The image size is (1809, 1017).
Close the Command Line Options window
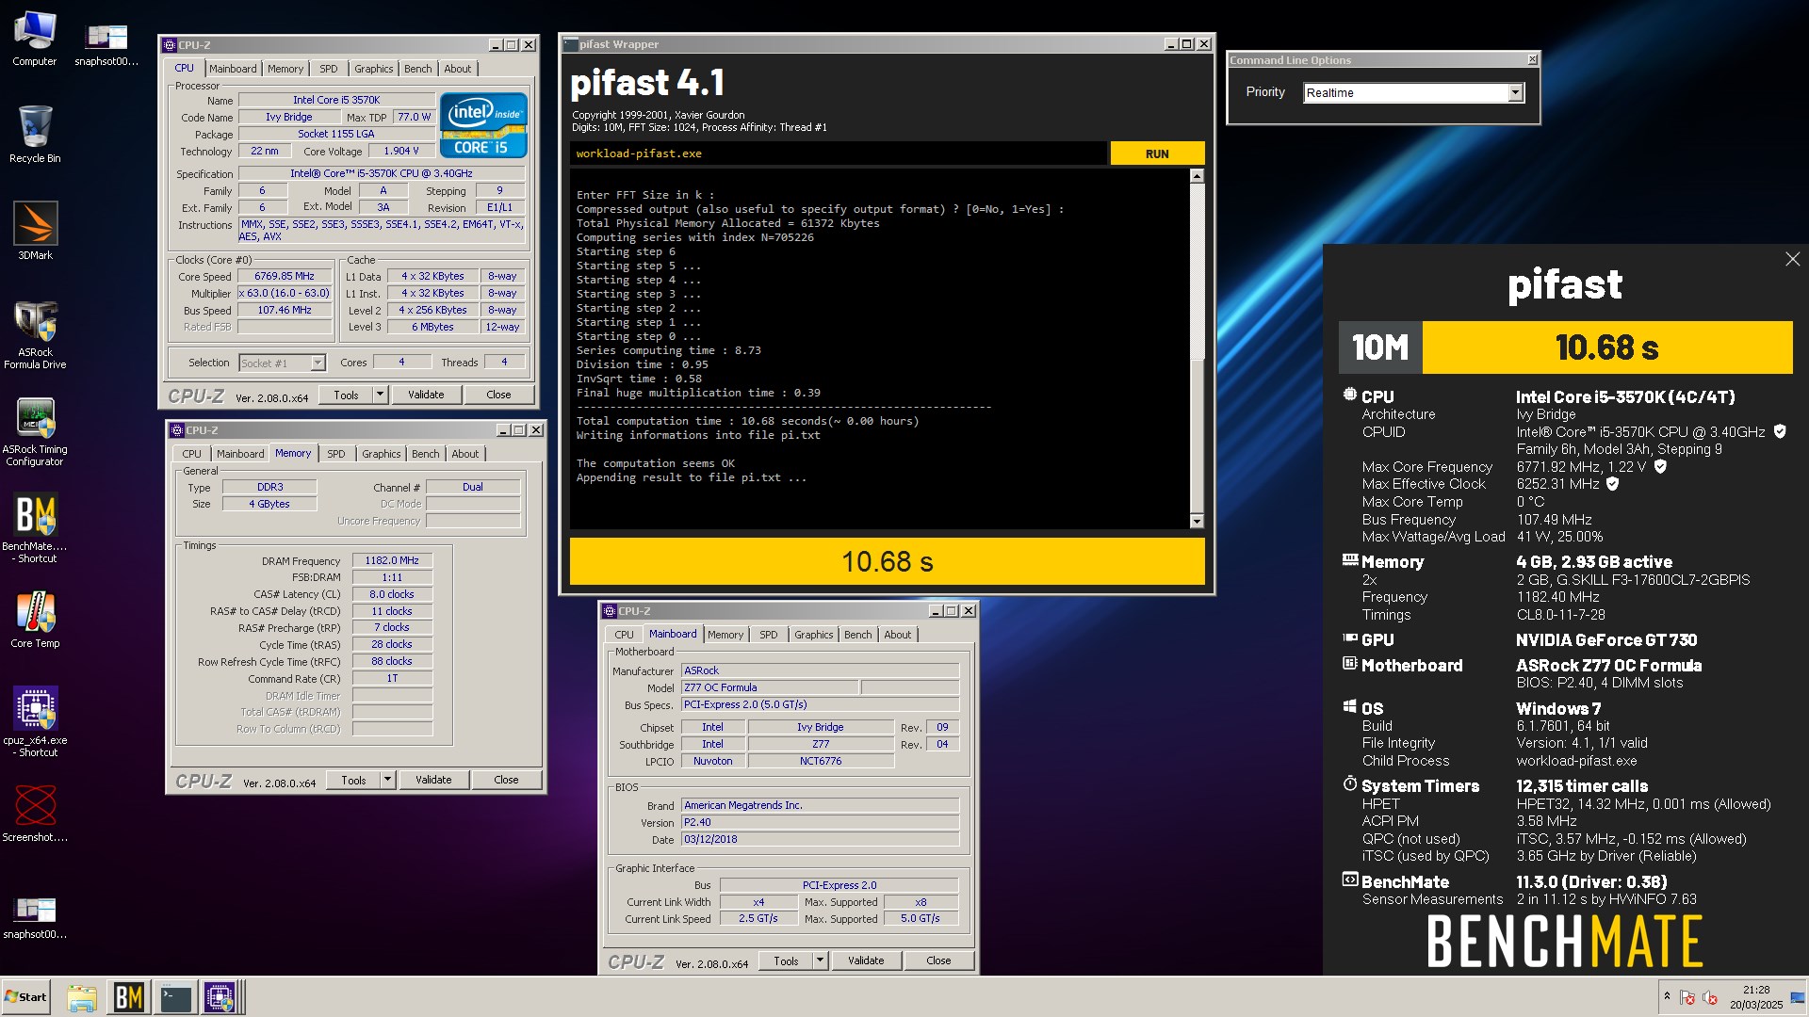click(x=1532, y=59)
